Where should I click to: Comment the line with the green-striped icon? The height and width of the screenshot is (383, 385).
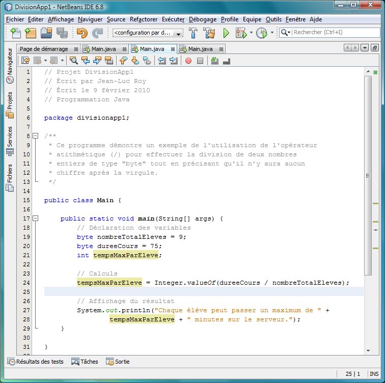coord(214,61)
